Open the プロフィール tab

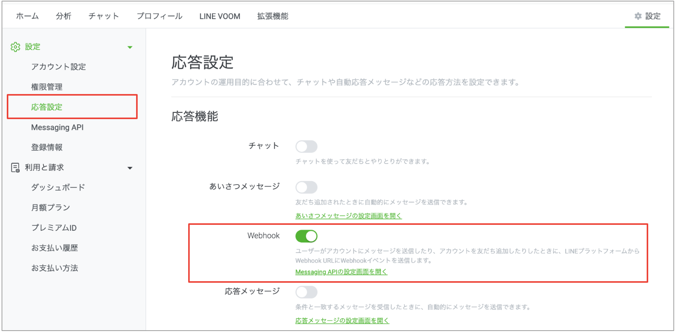click(x=159, y=16)
